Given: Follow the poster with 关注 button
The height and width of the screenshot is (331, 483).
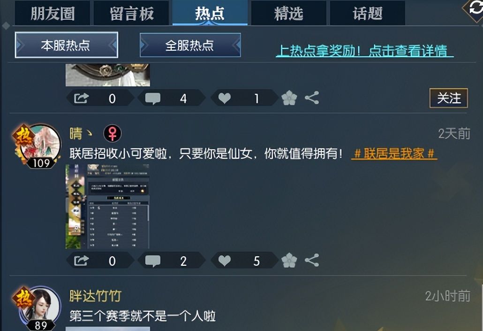Looking at the screenshot, I should 449,98.
